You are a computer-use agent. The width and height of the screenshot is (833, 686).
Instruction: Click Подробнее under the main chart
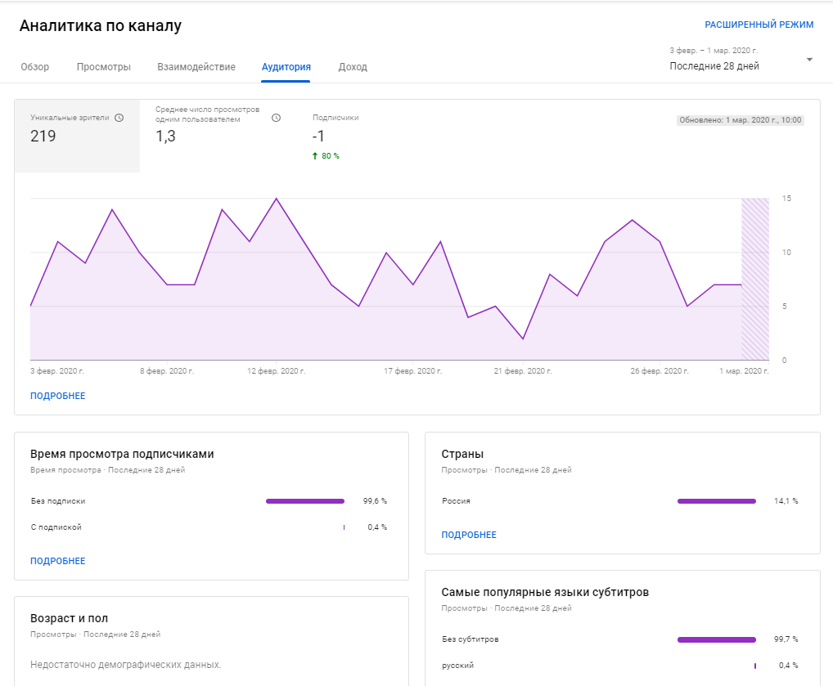[57, 396]
